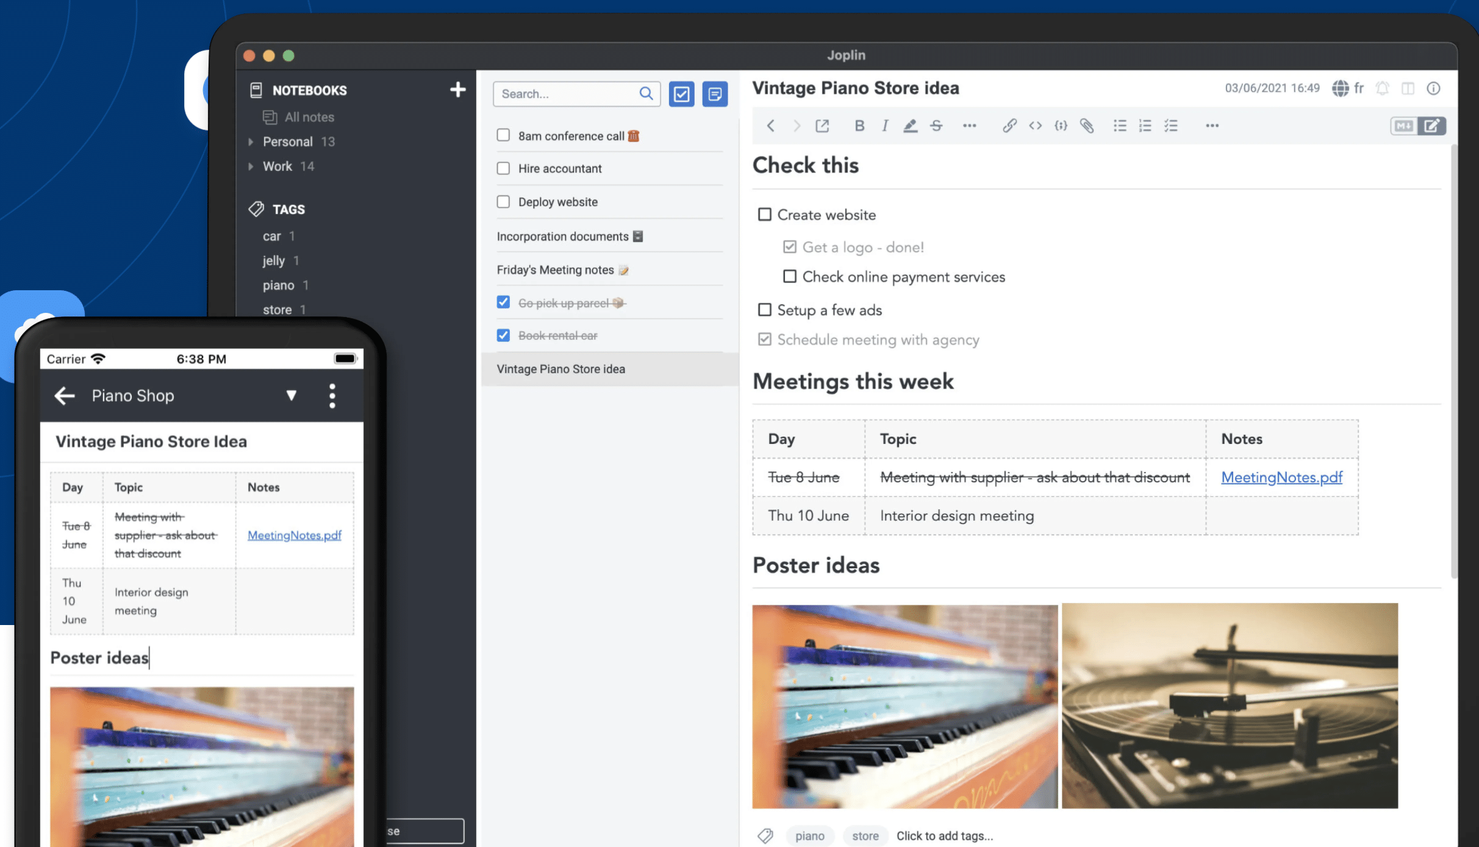Screen dimensions: 1479x847
Task: Insert a numbered list
Action: click(x=1145, y=126)
